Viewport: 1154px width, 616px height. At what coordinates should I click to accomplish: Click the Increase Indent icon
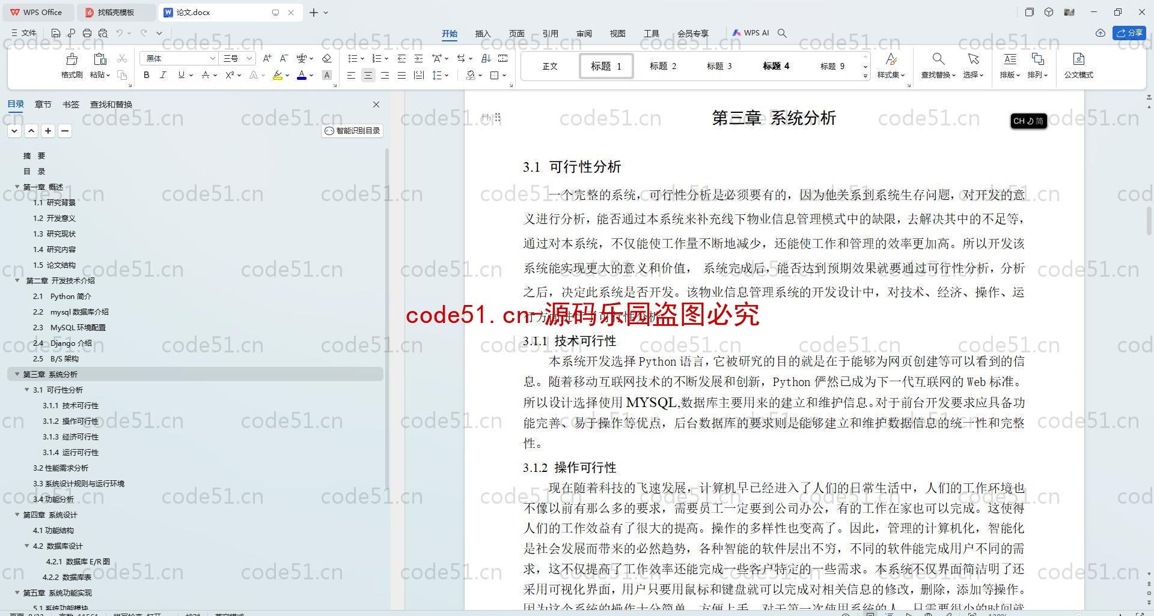pyautogui.click(x=418, y=58)
